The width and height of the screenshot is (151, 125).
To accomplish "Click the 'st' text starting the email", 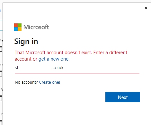I will [17, 68].
